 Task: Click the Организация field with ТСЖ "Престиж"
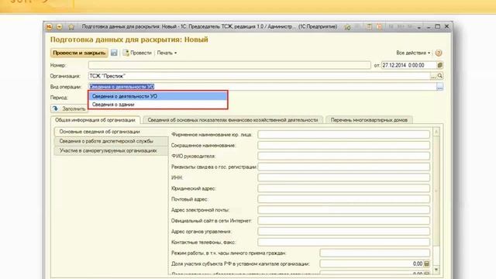pyautogui.click(x=259, y=76)
